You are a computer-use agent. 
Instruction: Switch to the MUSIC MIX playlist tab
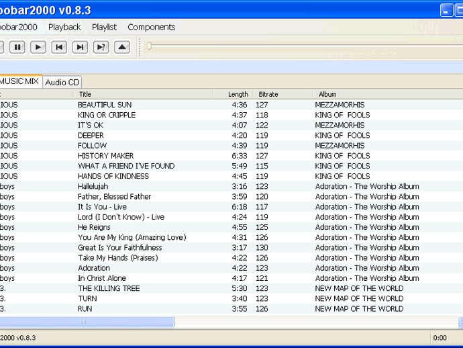point(19,81)
